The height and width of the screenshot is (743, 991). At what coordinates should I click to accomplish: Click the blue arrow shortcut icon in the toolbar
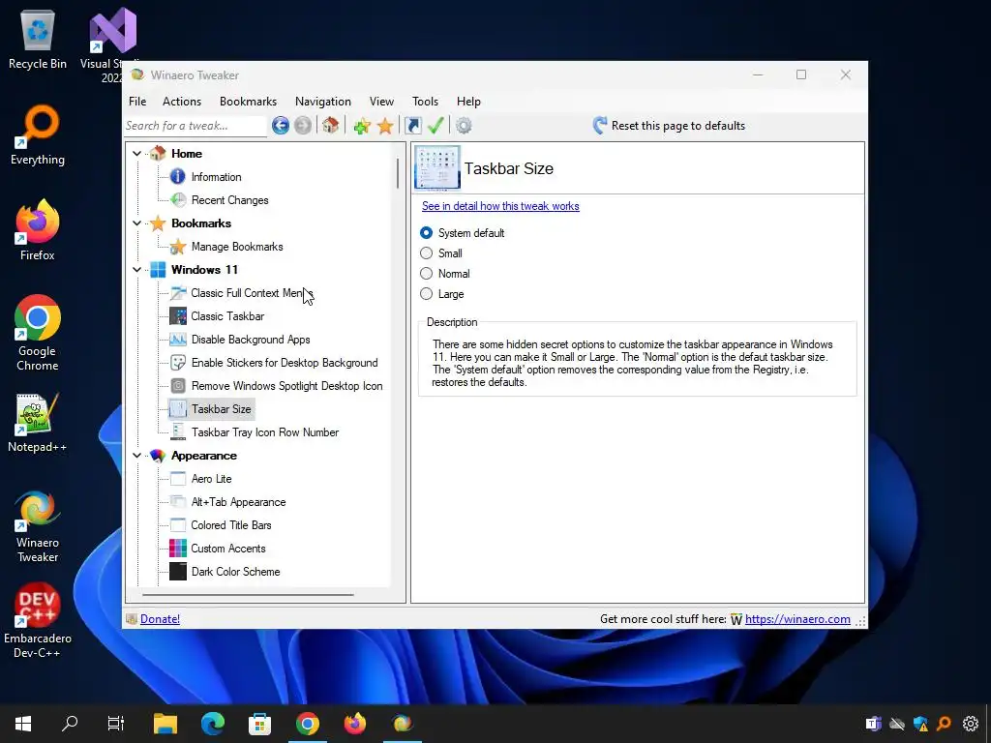click(412, 126)
